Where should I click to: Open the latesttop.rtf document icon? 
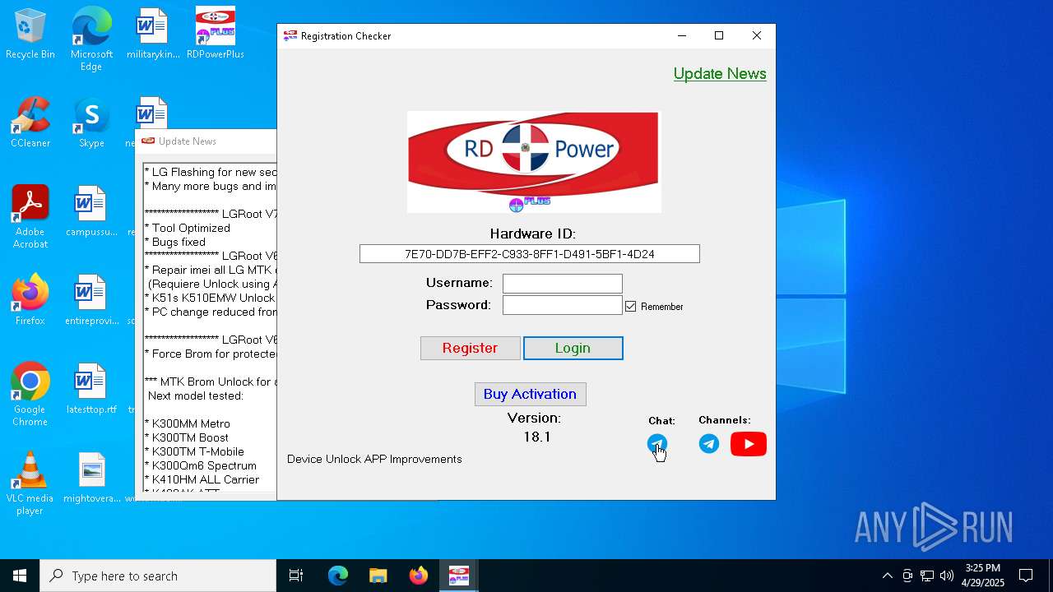pos(91,389)
